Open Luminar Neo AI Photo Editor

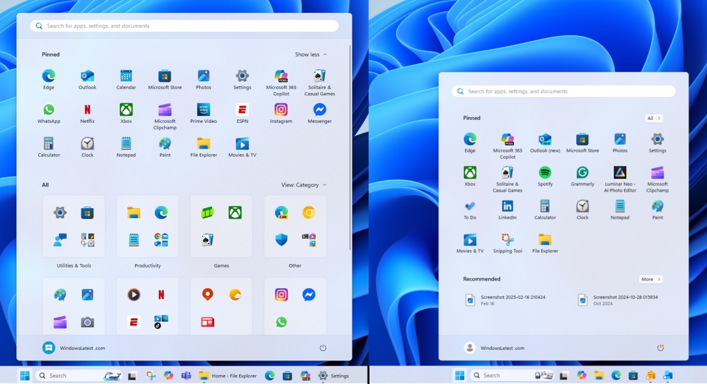[x=620, y=179]
